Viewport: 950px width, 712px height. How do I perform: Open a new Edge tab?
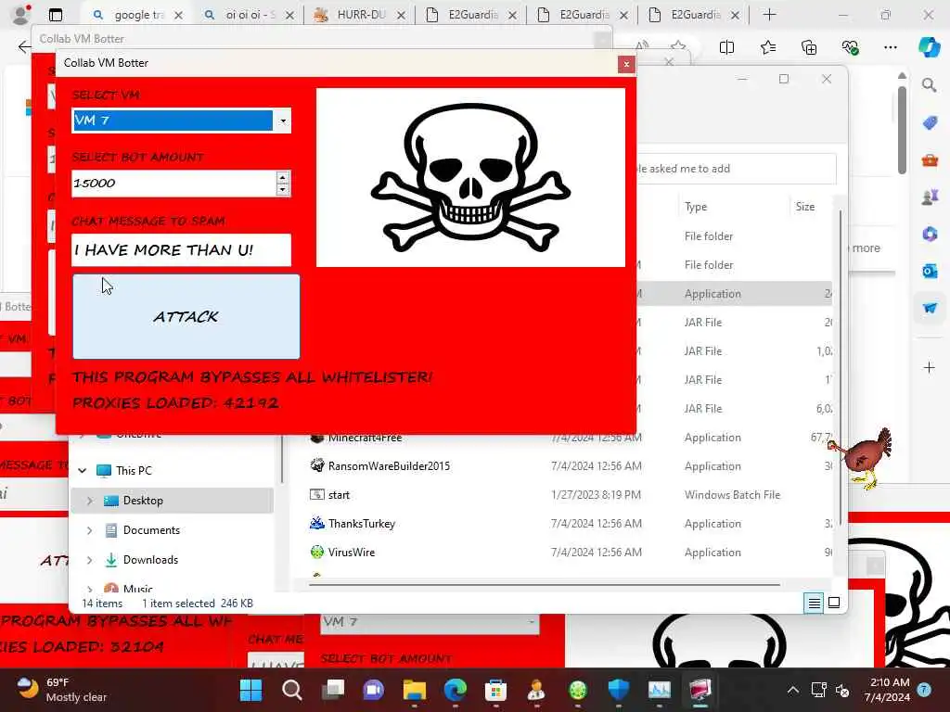(x=769, y=15)
